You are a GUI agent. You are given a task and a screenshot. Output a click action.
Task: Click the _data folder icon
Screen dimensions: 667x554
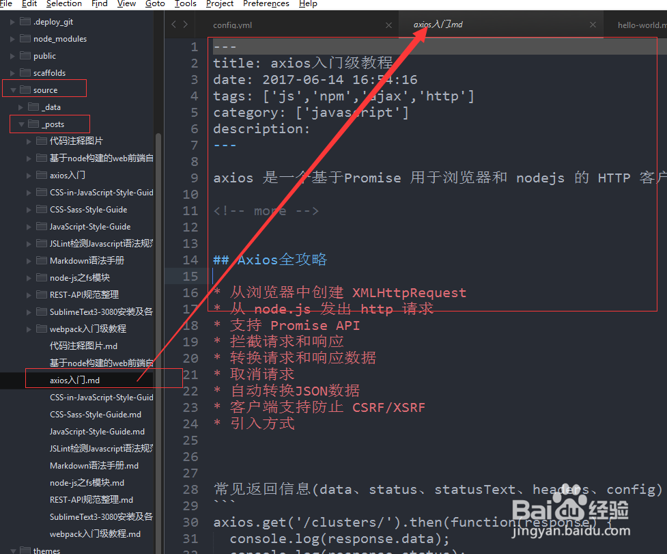[33, 107]
